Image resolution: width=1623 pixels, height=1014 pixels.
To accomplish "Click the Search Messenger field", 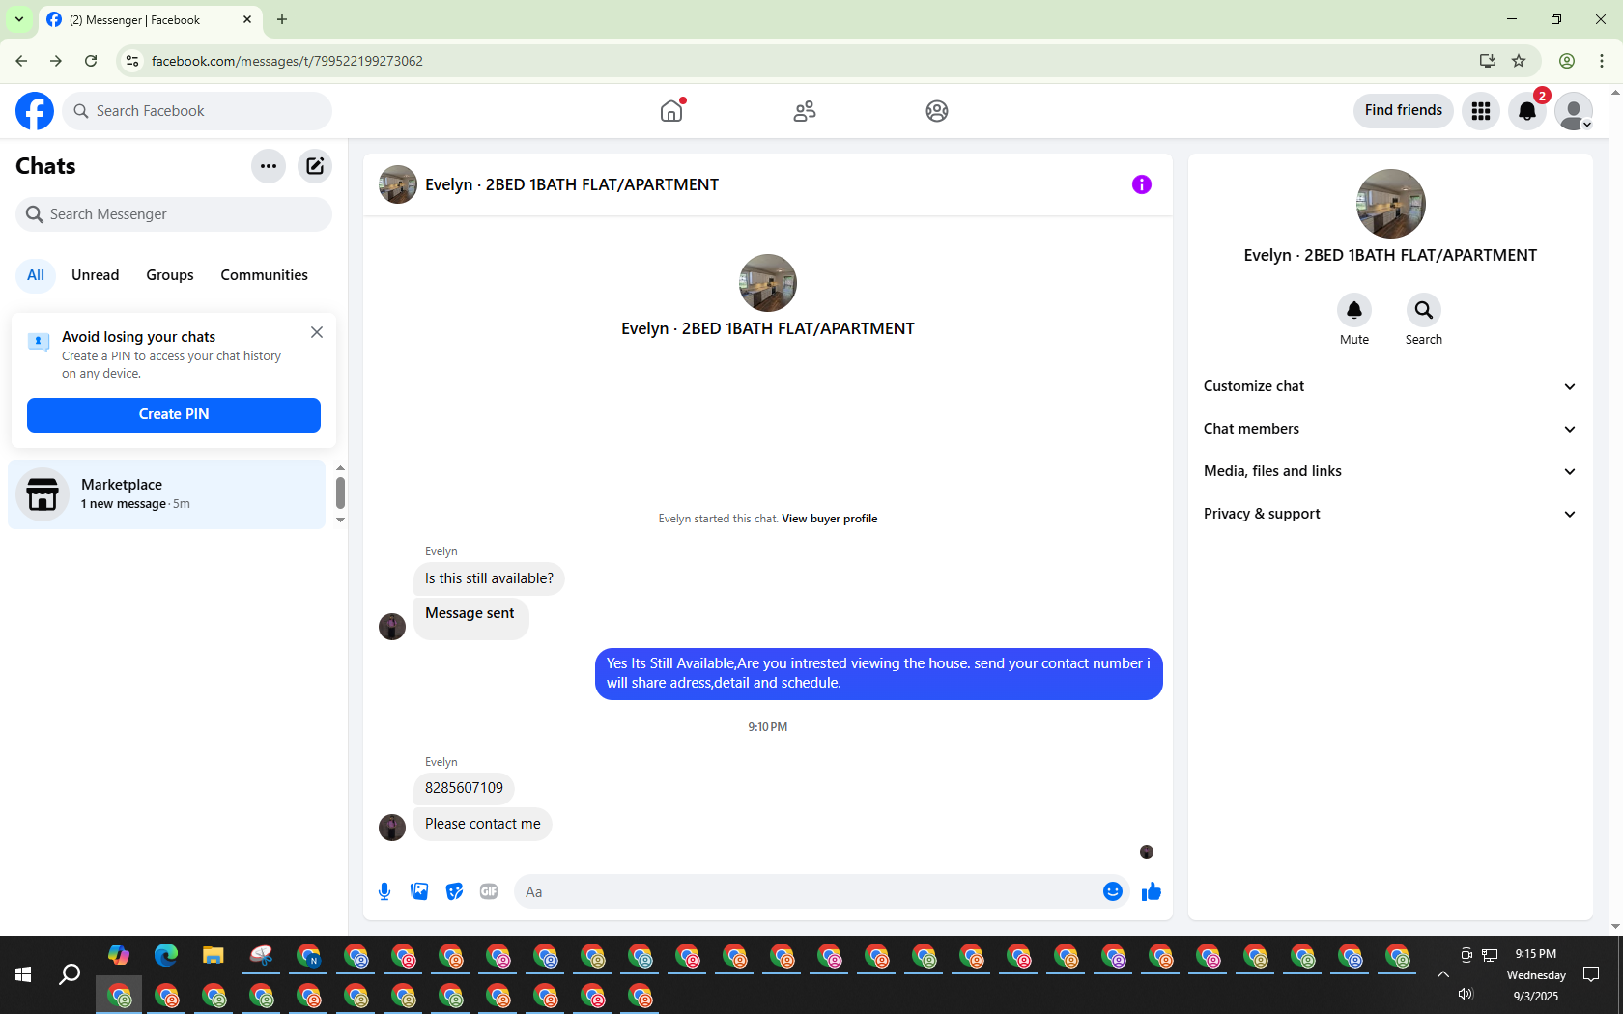I will [174, 214].
